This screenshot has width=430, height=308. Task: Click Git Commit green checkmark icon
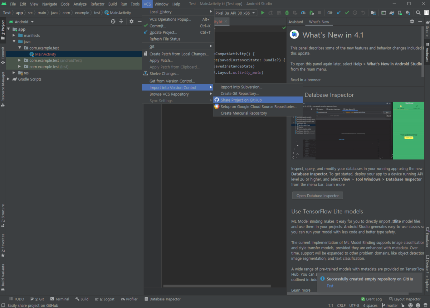point(347,13)
